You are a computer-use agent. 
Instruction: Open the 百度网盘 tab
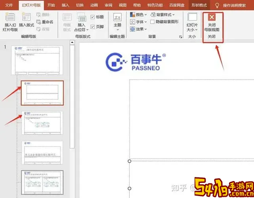pyautogui.click(x=177, y=5)
